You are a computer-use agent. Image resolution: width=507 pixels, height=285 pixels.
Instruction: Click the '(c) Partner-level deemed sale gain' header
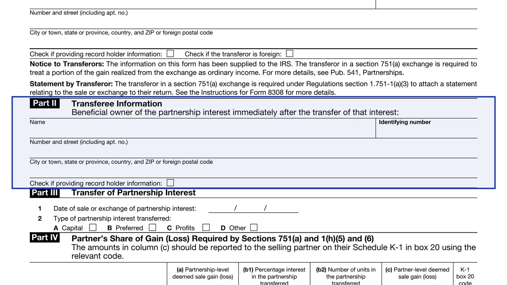click(417, 273)
